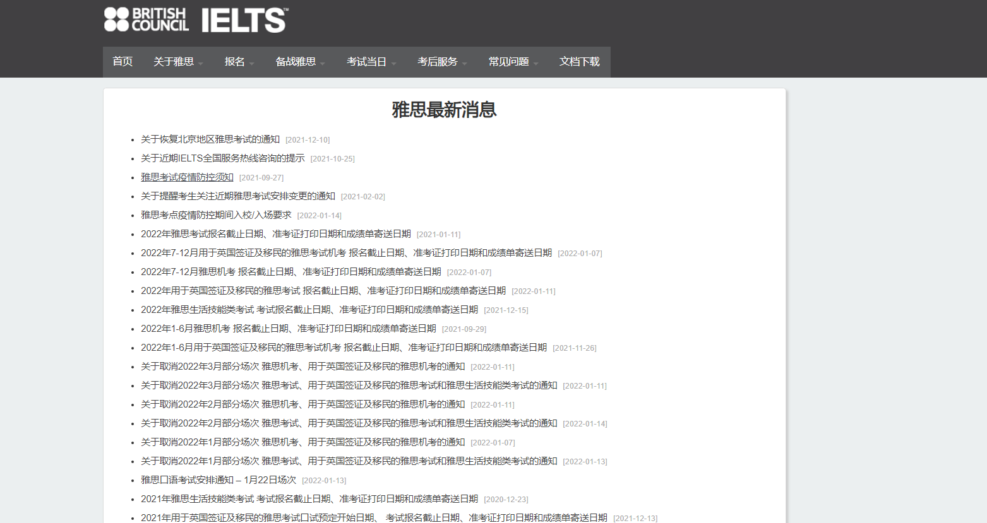Viewport: 987px width, 523px height.
Task: Expand the 考试当日 dropdown menu
Action: click(x=371, y=62)
